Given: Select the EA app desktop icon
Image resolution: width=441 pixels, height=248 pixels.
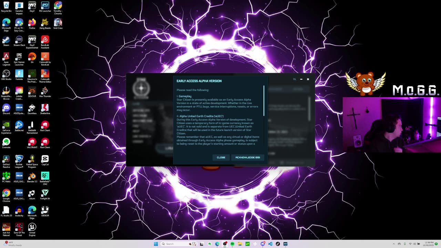Looking at the screenshot, I should point(32,58).
